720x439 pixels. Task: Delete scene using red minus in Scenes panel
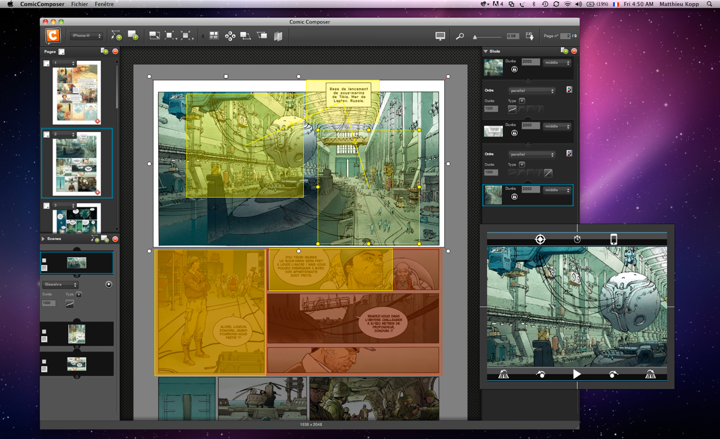click(x=115, y=239)
